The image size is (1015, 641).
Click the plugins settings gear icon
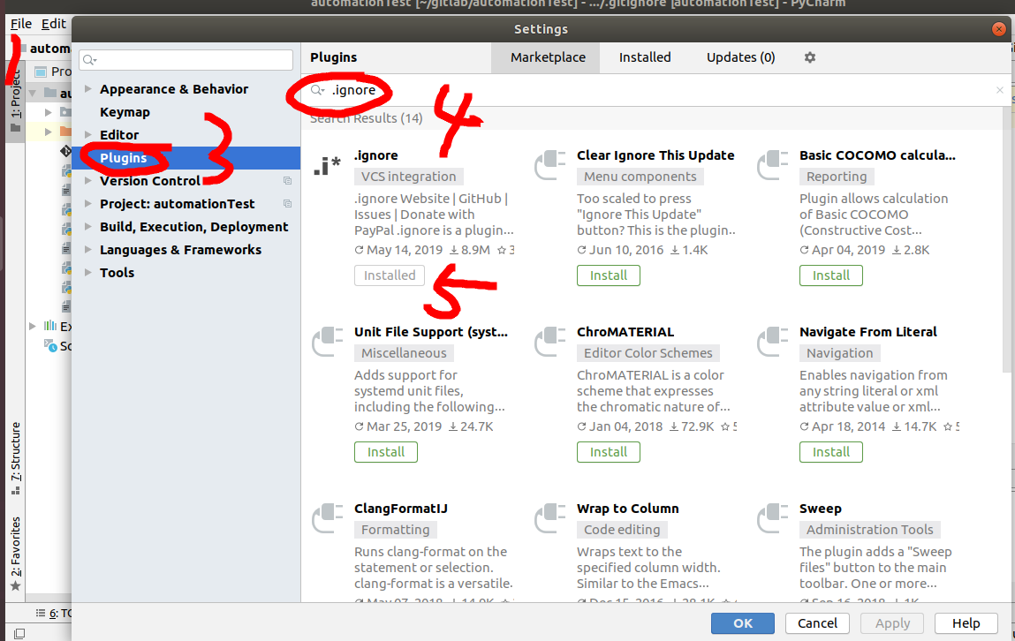click(x=810, y=57)
